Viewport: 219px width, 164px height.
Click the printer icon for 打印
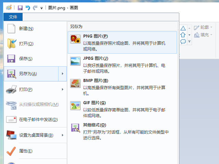point(11,90)
